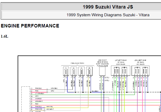Click the "1.6L" subheading below the heading
The width and height of the screenshot is (161, 112).
[x=5, y=36]
